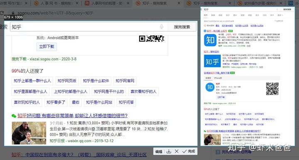Open related search 知乎是什么软件
299x160 pixels.
point(96,81)
